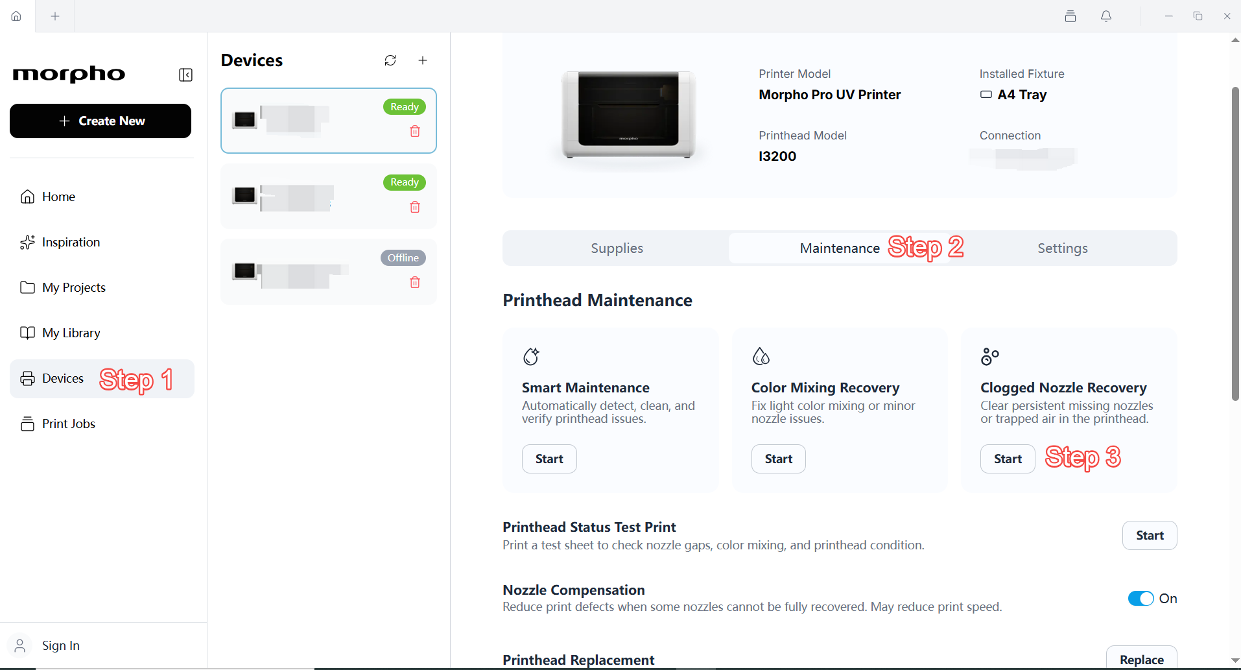Start Clogged Nozzle Recovery
This screenshot has height=670, width=1241.
pos(1008,459)
